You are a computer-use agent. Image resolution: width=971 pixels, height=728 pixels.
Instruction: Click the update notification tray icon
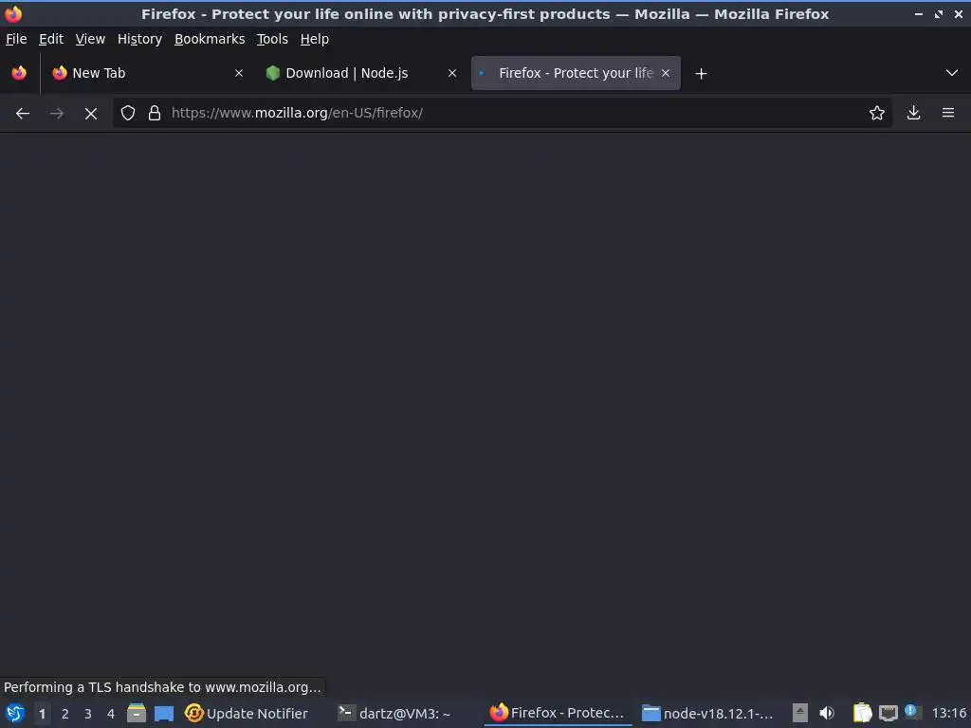pos(911,711)
